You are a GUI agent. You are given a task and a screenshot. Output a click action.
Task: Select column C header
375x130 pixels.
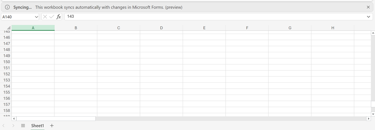(118, 28)
